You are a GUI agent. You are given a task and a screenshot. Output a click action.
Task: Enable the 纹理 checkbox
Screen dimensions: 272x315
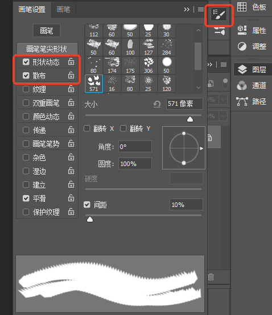tap(26, 89)
